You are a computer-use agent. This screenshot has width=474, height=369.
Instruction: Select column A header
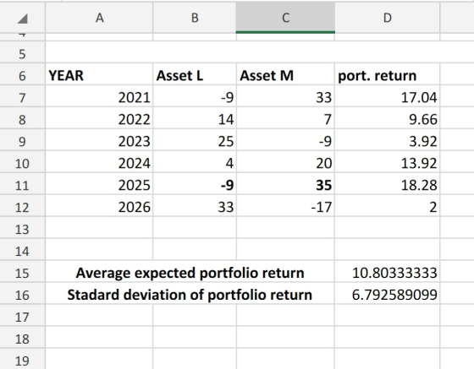tap(100, 18)
